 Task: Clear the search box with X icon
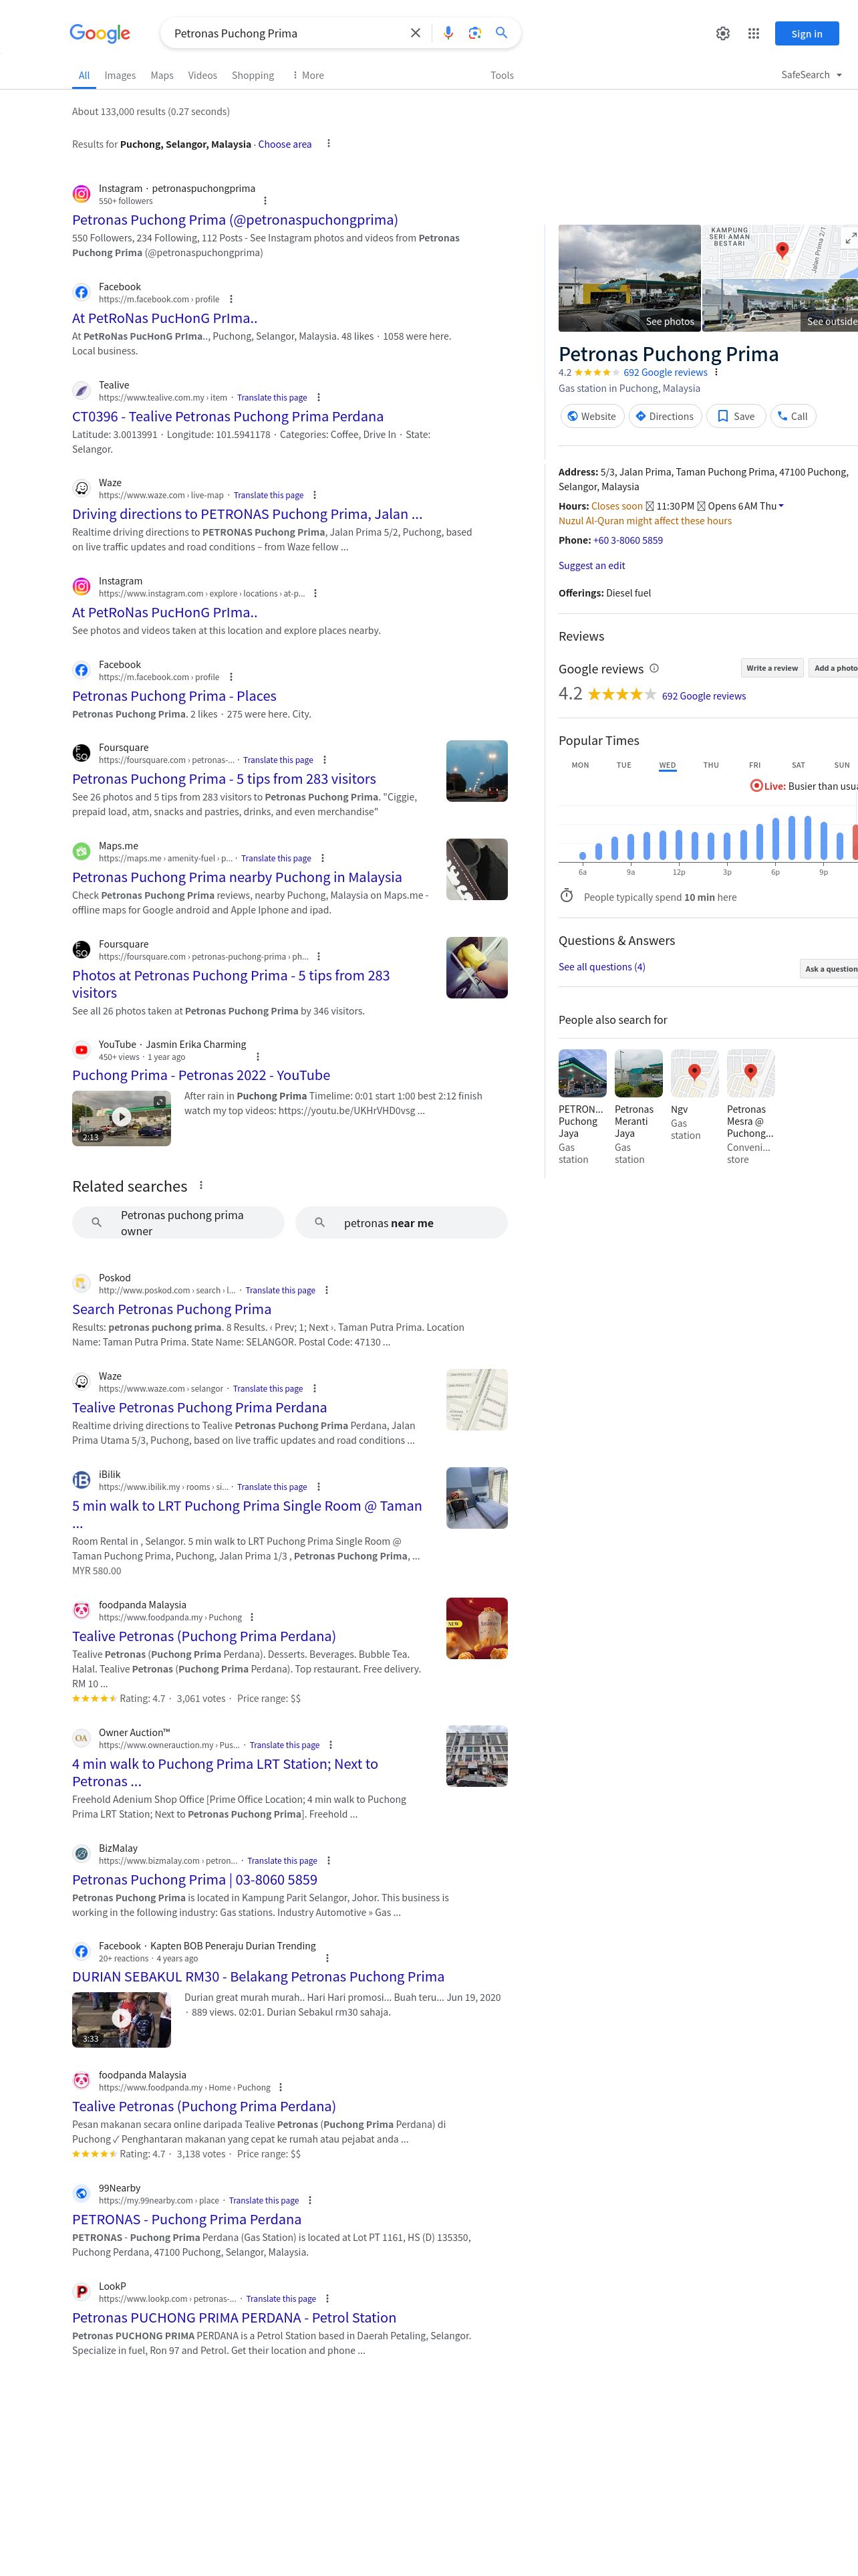click(x=416, y=33)
